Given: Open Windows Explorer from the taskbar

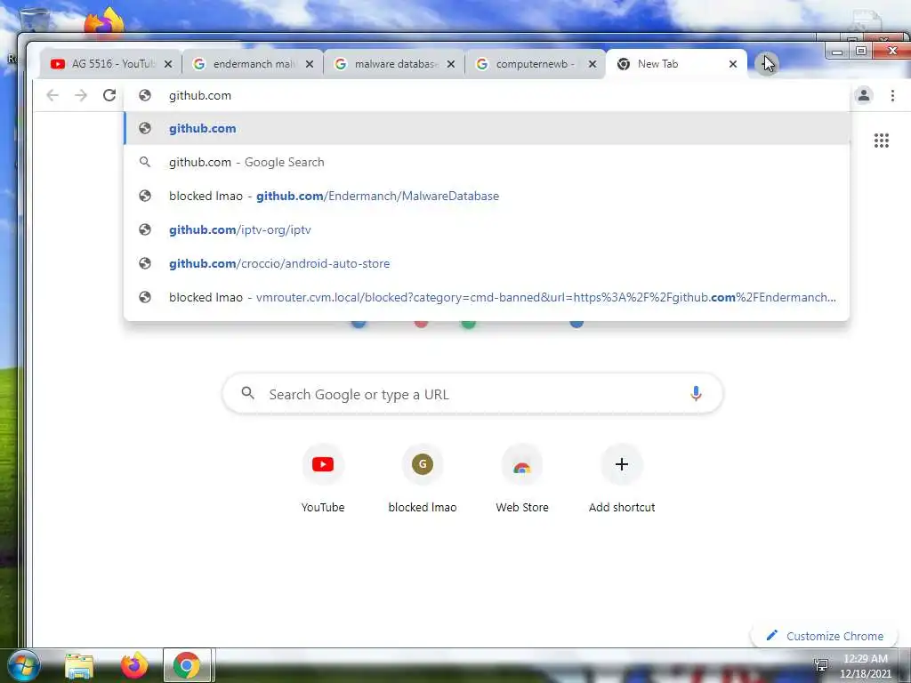Looking at the screenshot, I should (x=79, y=665).
